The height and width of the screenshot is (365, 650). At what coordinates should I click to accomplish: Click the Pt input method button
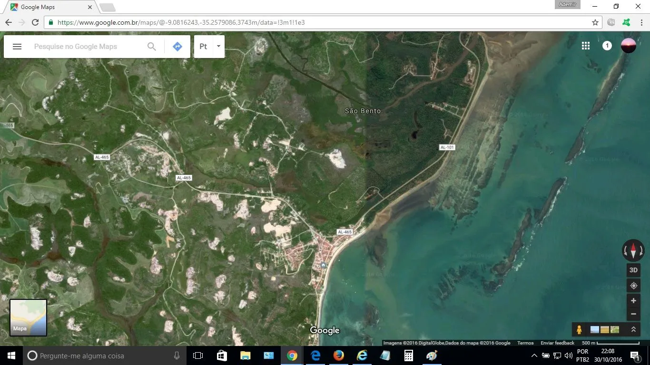[203, 47]
